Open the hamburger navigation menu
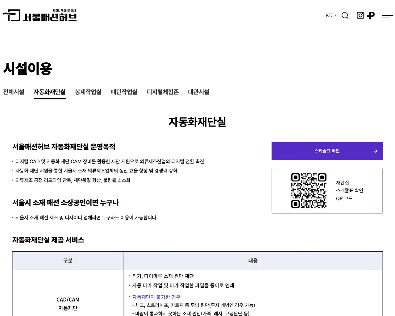Image resolution: width=395 pixels, height=316 pixels. click(x=387, y=15)
